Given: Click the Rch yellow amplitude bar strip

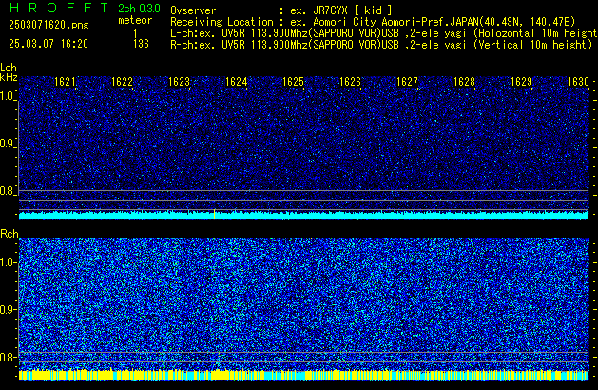Looking at the screenshot, I should [x=303, y=375].
